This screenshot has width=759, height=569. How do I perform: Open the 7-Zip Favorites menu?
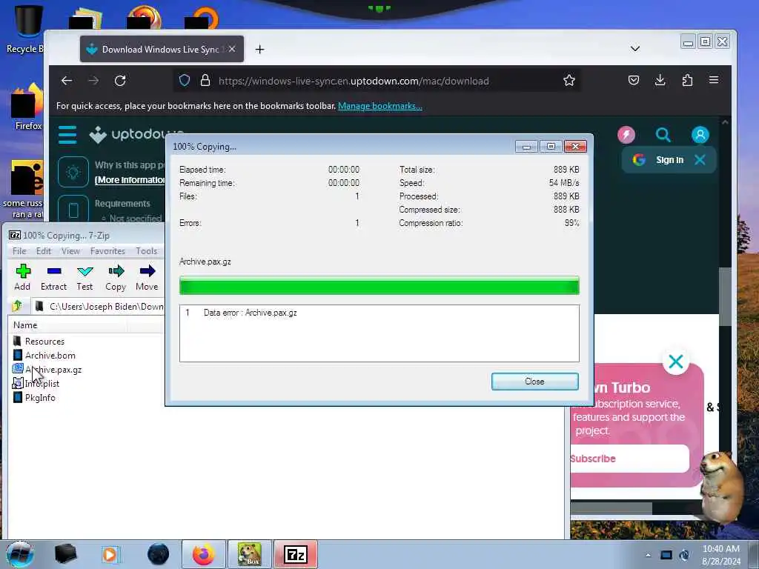[x=107, y=250]
